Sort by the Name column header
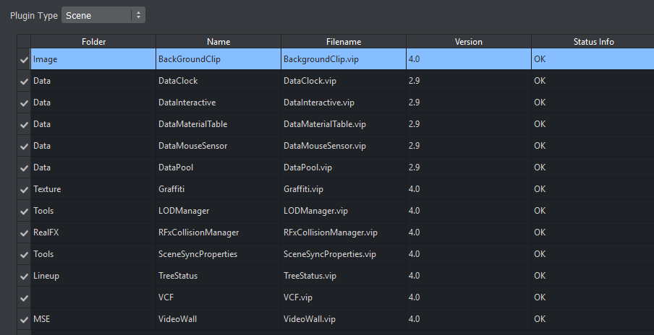 coord(218,42)
